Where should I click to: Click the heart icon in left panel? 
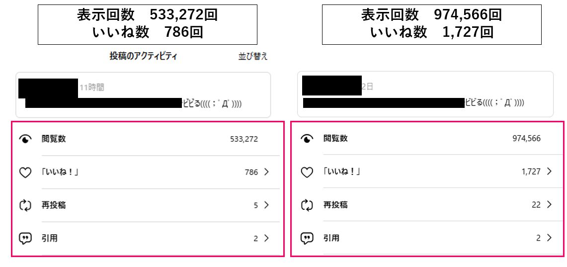coord(25,173)
